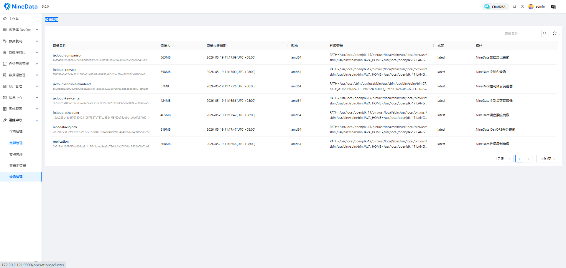Click the jzcloud-console-frontend image name
566x268 pixels.
[x=72, y=84]
